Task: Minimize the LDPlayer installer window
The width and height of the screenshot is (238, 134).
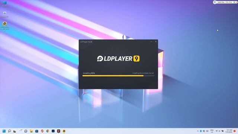Action: tap(151, 41)
